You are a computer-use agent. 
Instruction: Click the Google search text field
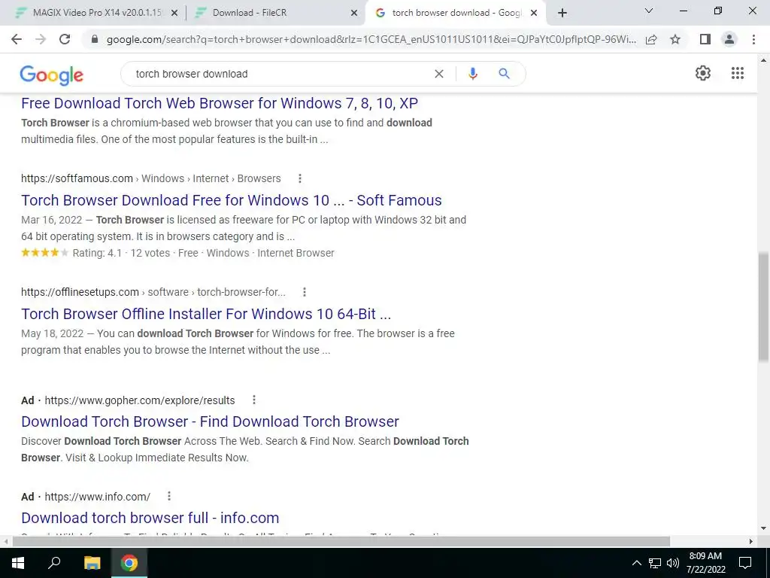click(280, 74)
